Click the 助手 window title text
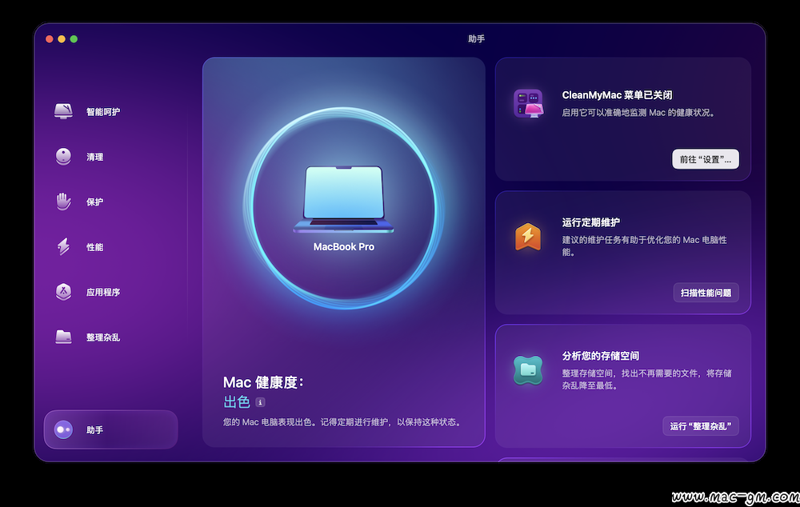This screenshot has height=507, width=800. (476, 38)
